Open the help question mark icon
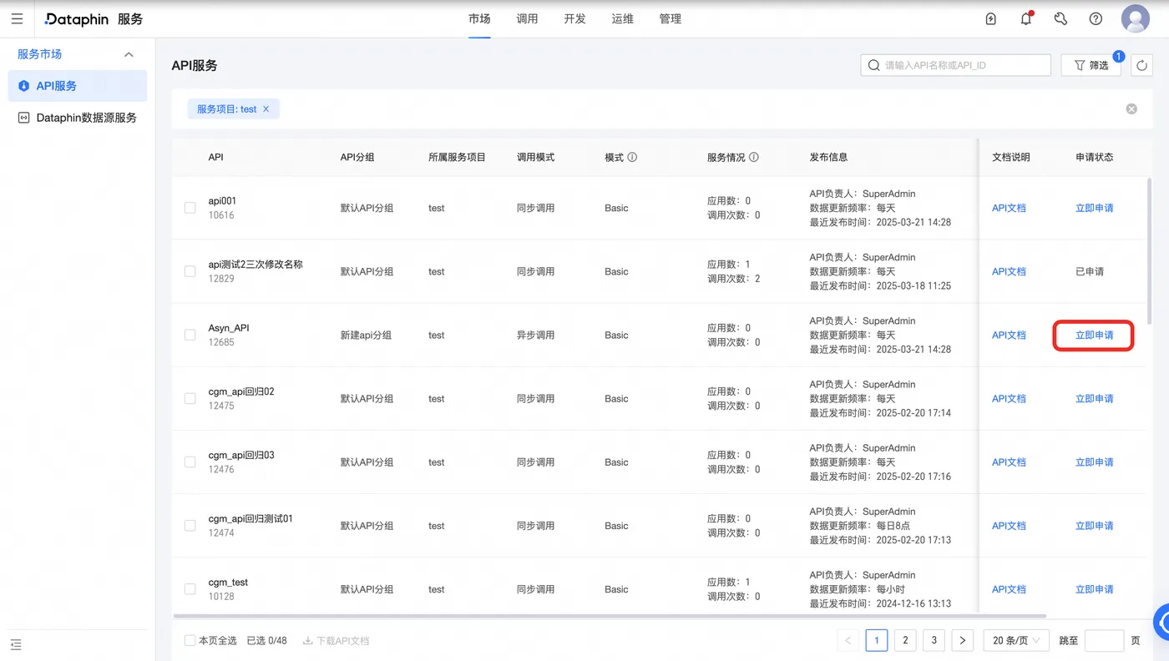1169x661 pixels. click(x=1096, y=19)
